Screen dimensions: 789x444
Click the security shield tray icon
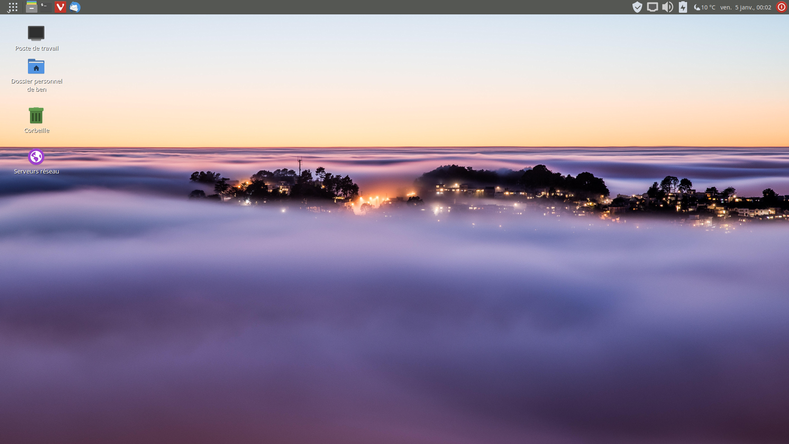pyautogui.click(x=637, y=7)
